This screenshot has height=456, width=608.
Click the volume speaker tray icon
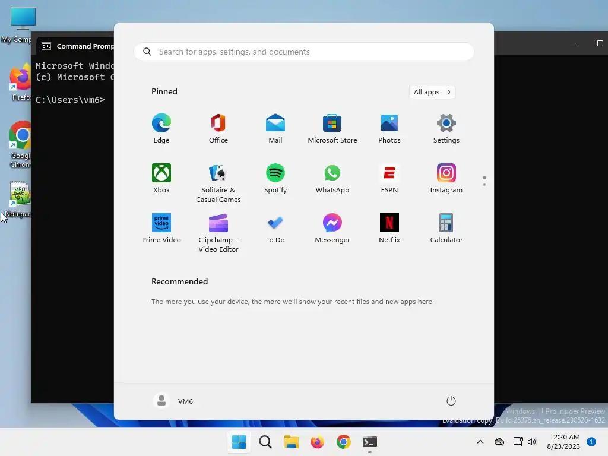coord(532,442)
